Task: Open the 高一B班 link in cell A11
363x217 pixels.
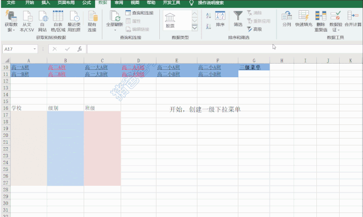Action: point(20,74)
